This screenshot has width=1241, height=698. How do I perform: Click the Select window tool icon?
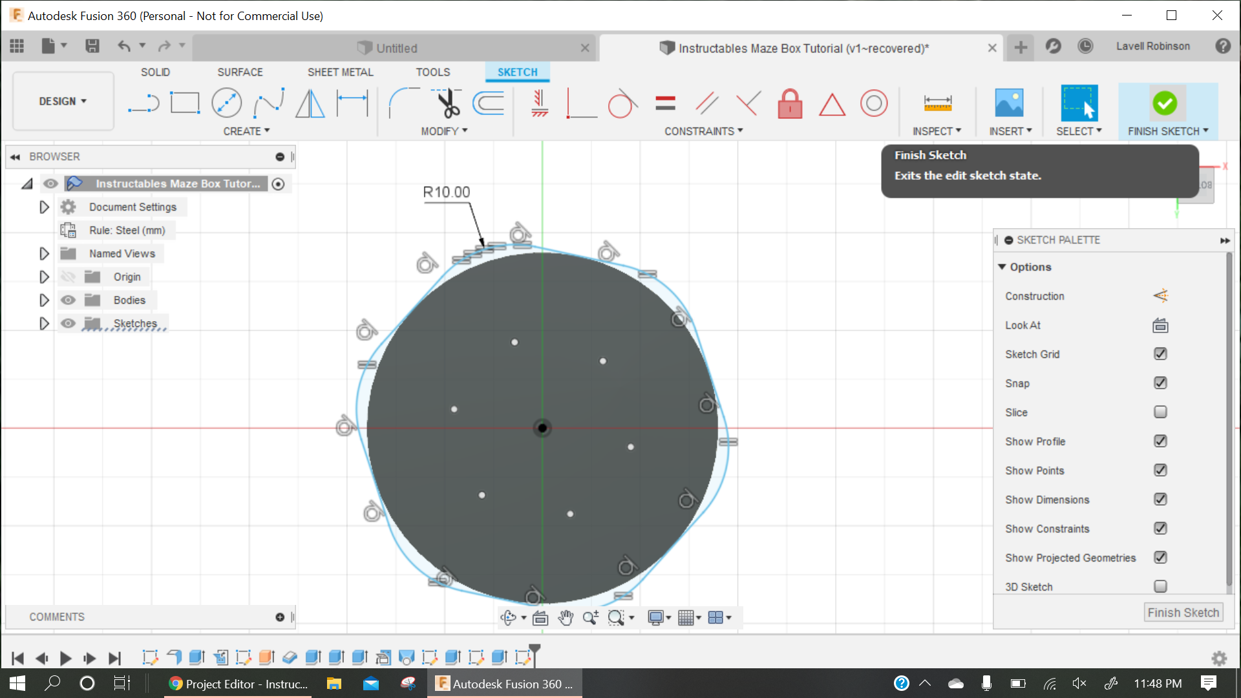(1079, 103)
